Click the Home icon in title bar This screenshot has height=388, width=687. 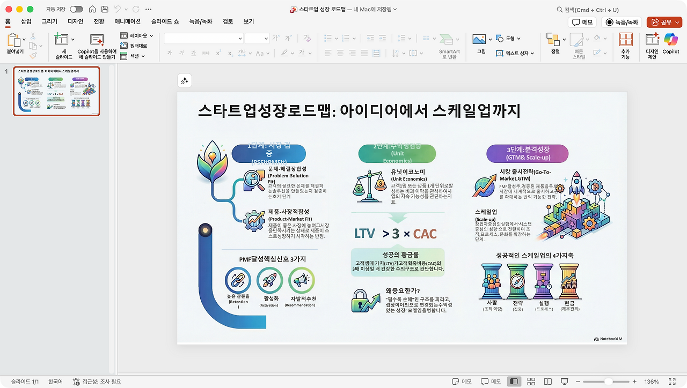click(92, 10)
